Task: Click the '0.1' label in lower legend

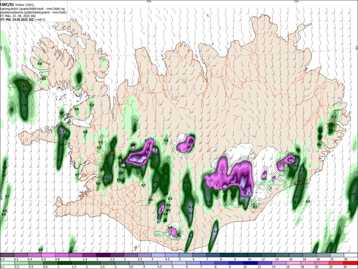Action: pyautogui.click(x=3, y=267)
